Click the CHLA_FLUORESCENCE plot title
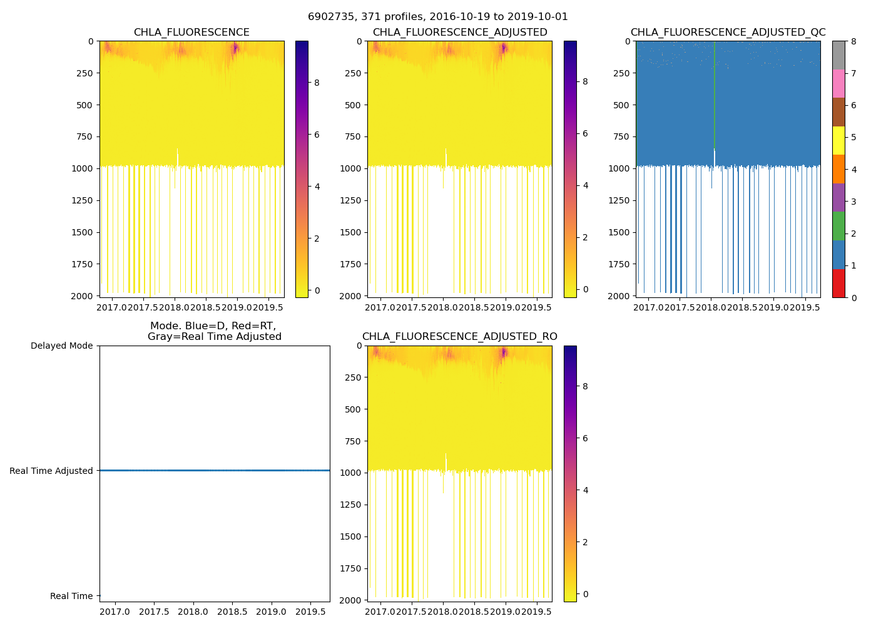The image size is (876, 626). pyautogui.click(x=191, y=33)
